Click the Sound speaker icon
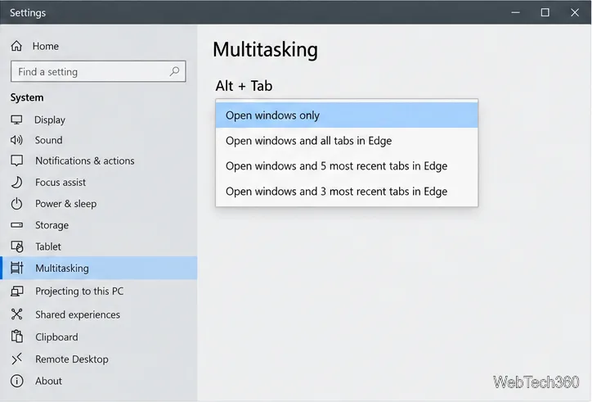Screen dimensions: 592x402 [16, 140]
